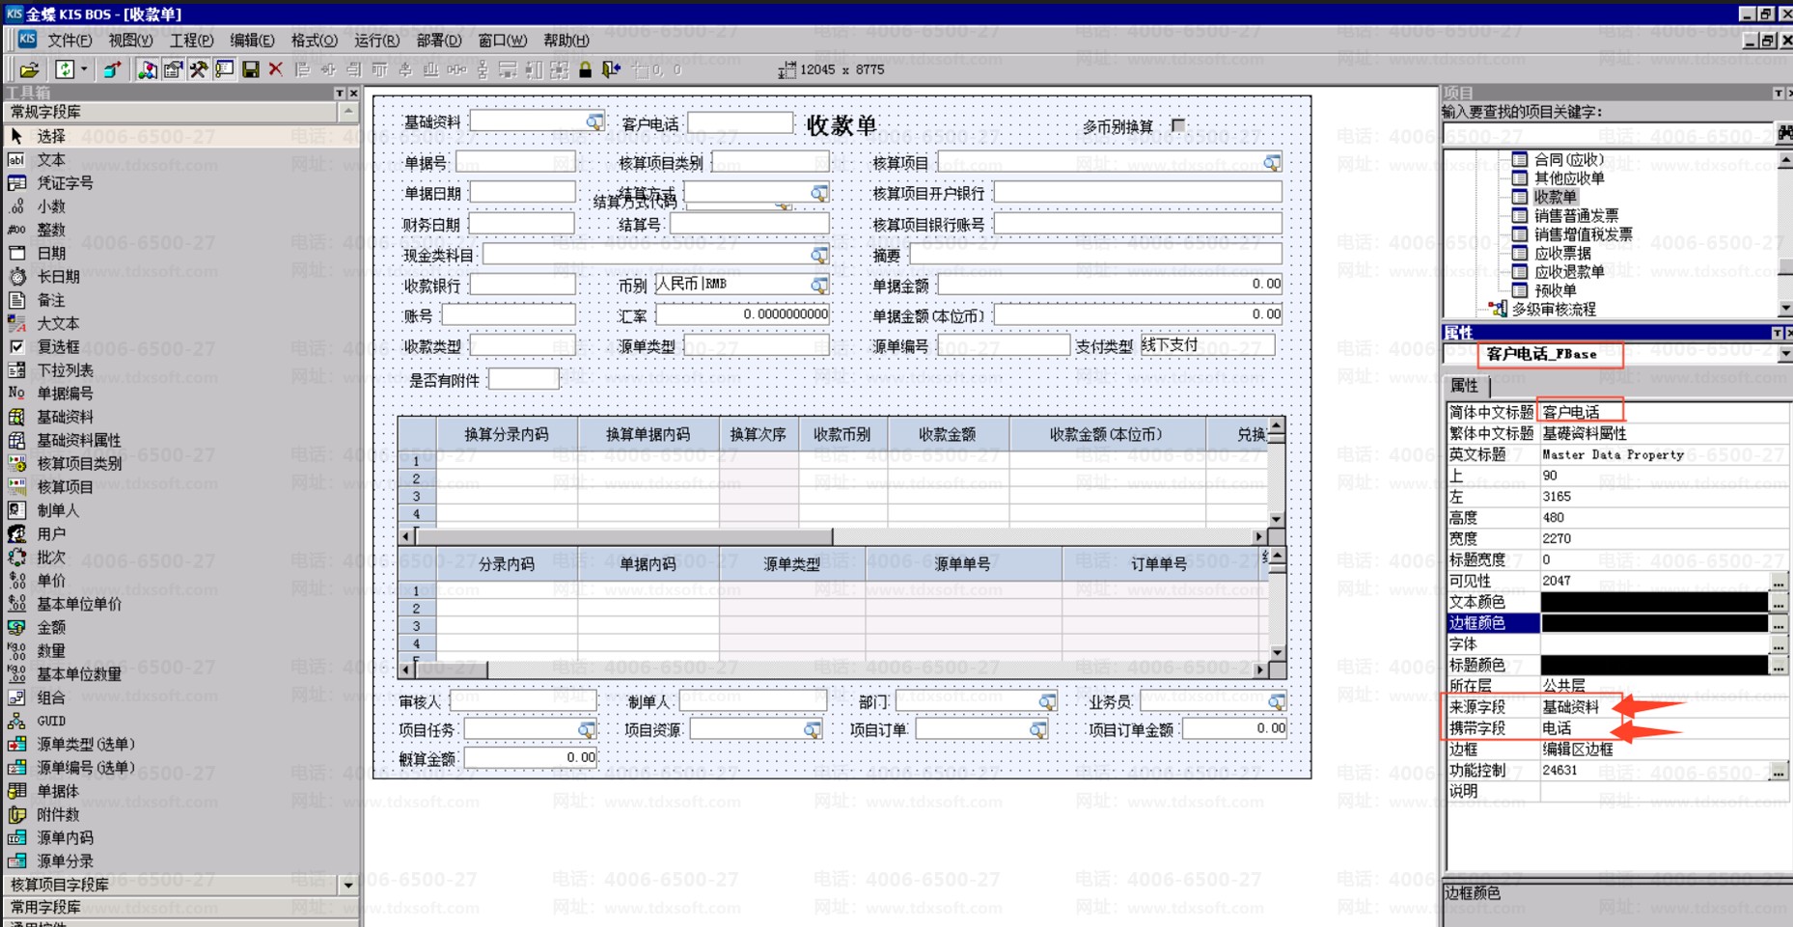Select the 复选框 checkbox tool in toolbox
Viewport: 1793px width, 927px height.
point(58,346)
